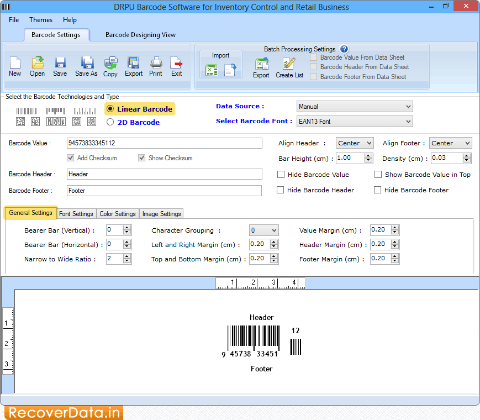Click the Batch Processing help question mark
480x420 pixels.
(344, 49)
